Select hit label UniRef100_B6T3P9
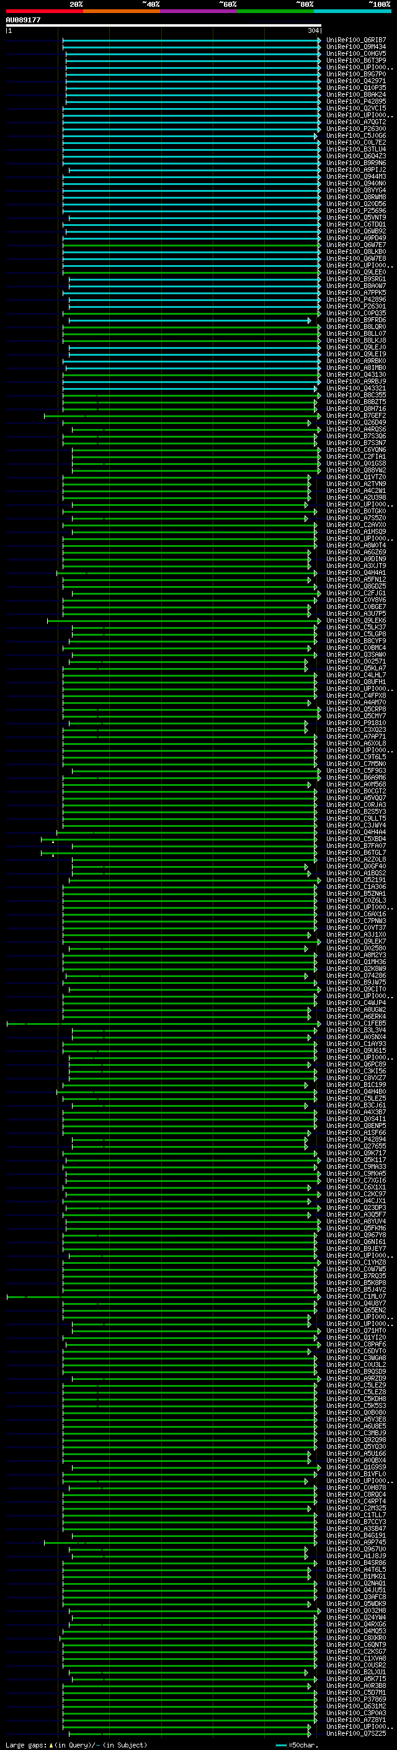This screenshot has height=1750, width=397. pyautogui.click(x=356, y=60)
